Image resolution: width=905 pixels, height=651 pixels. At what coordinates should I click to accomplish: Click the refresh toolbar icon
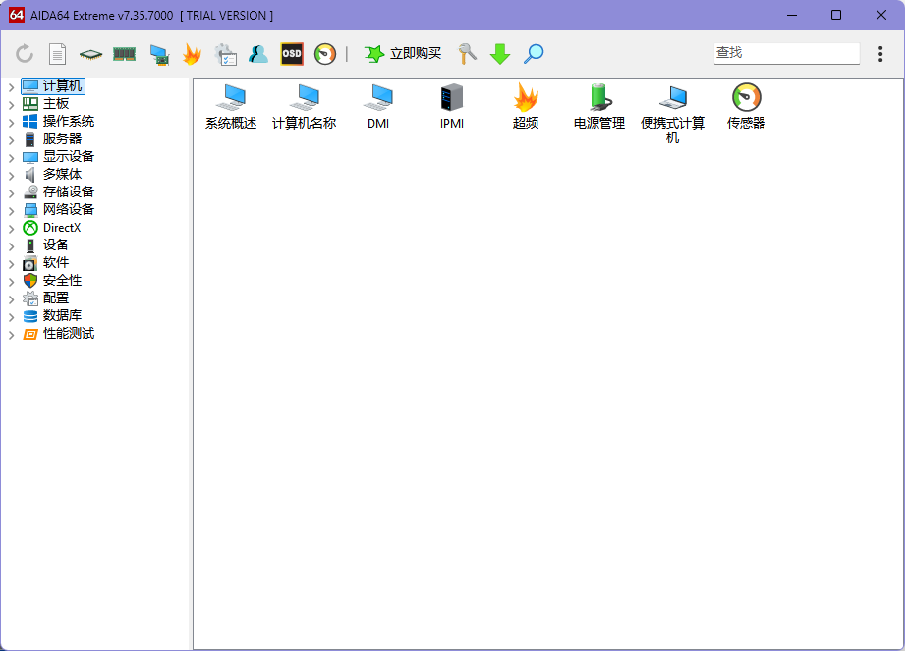(x=25, y=54)
